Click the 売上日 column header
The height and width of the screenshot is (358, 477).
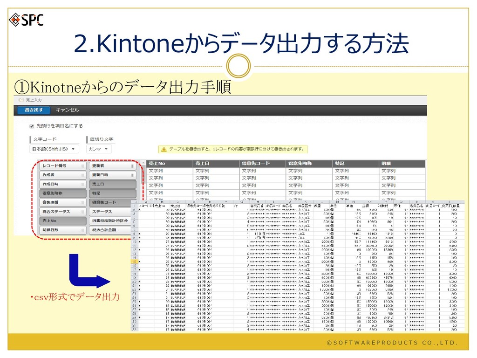coord(216,164)
